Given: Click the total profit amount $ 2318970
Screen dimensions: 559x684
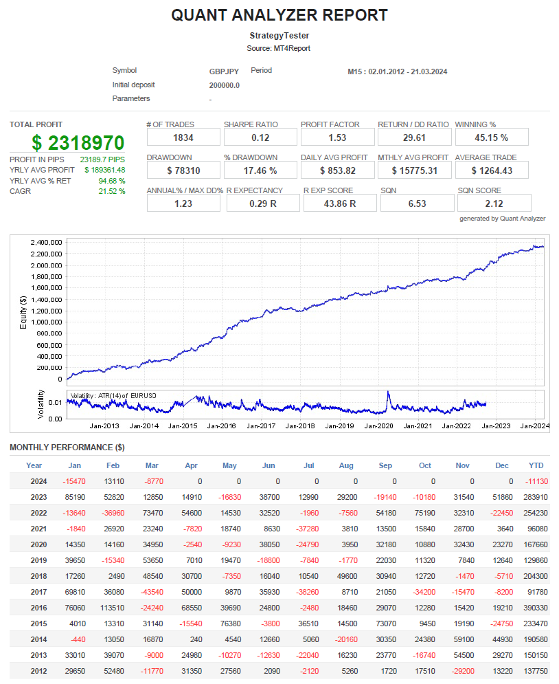Looking at the screenshot, I should (x=78, y=143).
